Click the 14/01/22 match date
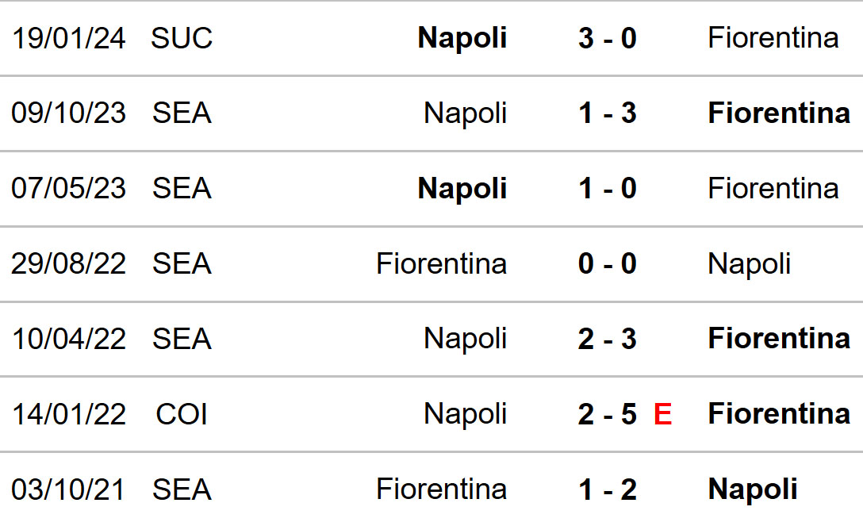The image size is (863, 522). click(68, 414)
